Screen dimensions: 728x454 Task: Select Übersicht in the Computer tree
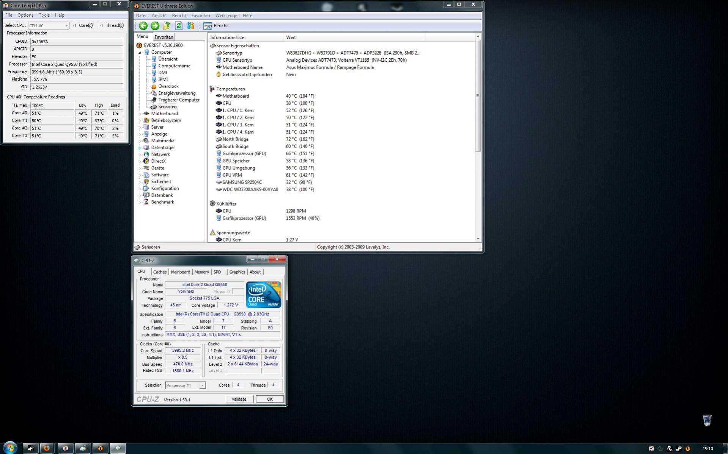click(164, 59)
